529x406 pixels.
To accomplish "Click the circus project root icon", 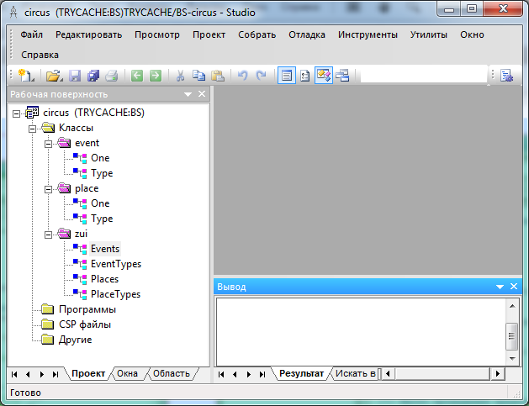I will pos(33,113).
